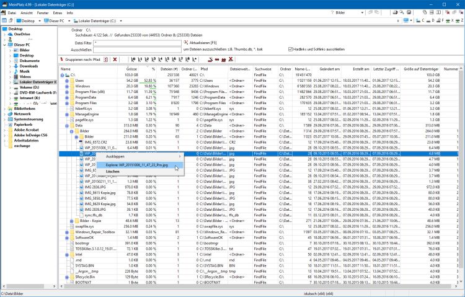465x297 pixels.
Task: Click the Gruppieren nach Pfad toolbar icon
Action: click(61, 59)
